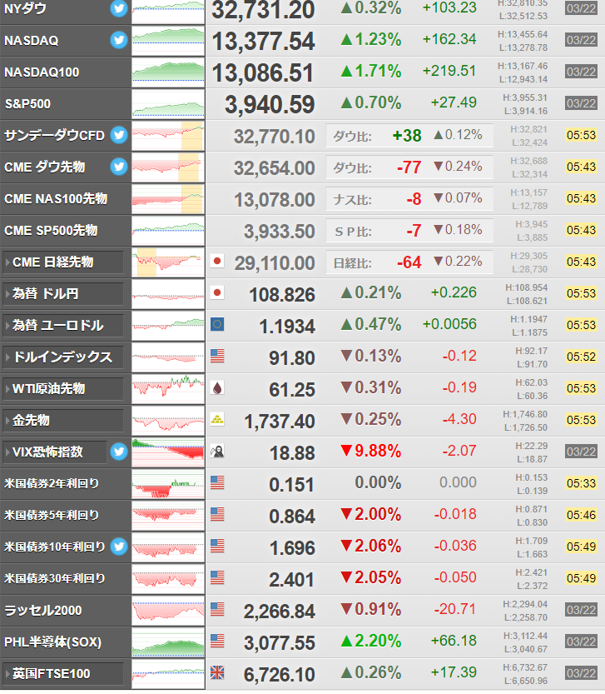
Task: Open the PHL半導体(SOX) mini chart
Action: [168, 642]
